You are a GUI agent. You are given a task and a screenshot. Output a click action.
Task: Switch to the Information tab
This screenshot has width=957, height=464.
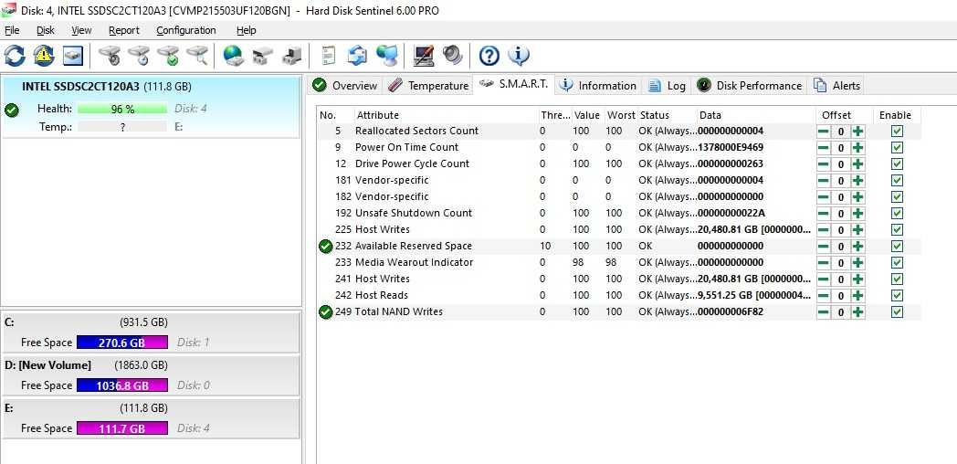599,86
